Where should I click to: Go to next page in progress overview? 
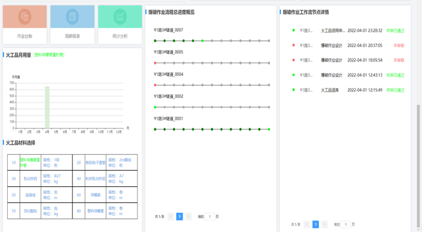188,217
